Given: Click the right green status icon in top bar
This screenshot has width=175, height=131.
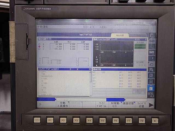Looking at the screenshot, I should tap(121, 21).
